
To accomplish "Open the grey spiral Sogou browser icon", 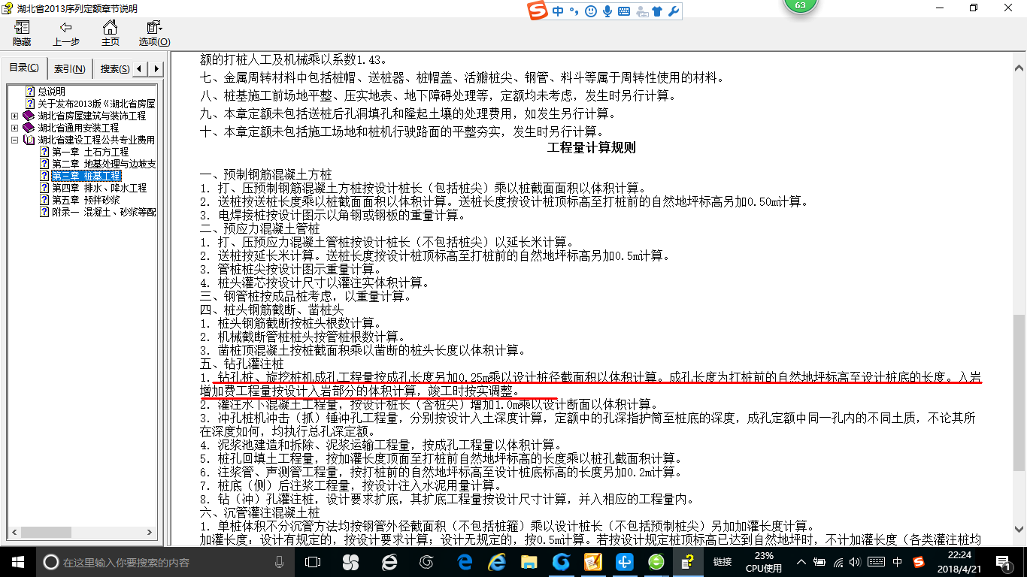I will pos(426,562).
